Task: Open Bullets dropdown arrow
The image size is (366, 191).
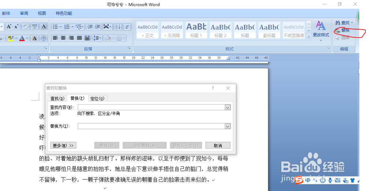Action: click(60, 27)
